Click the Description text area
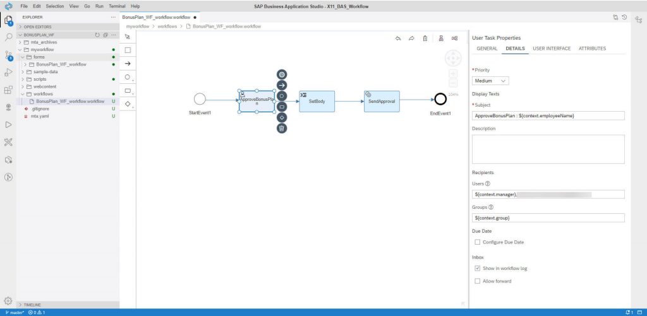This screenshot has height=316, width=647. click(548, 149)
